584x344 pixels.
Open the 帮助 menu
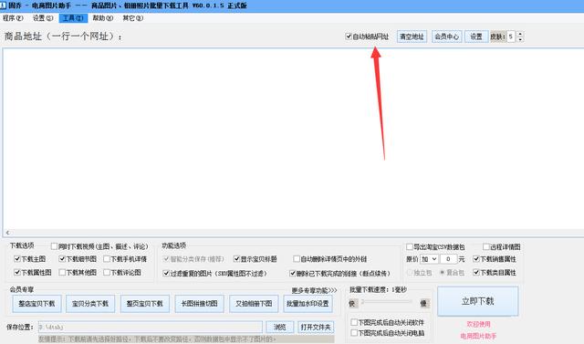pos(103,18)
